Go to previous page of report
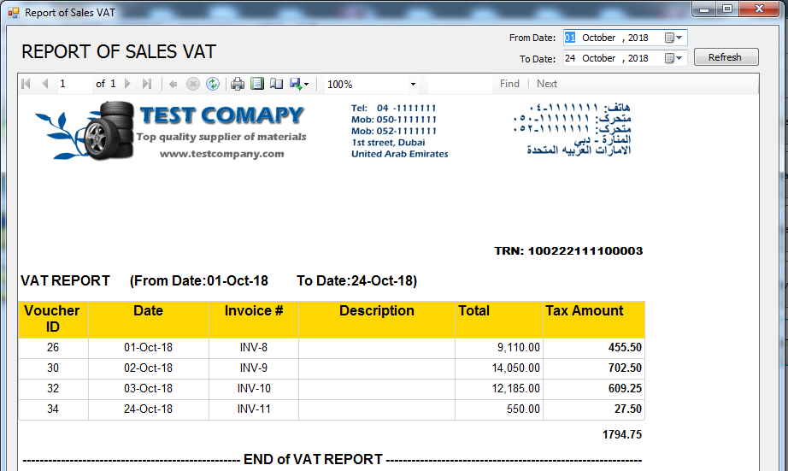The image size is (788, 471). coord(45,84)
